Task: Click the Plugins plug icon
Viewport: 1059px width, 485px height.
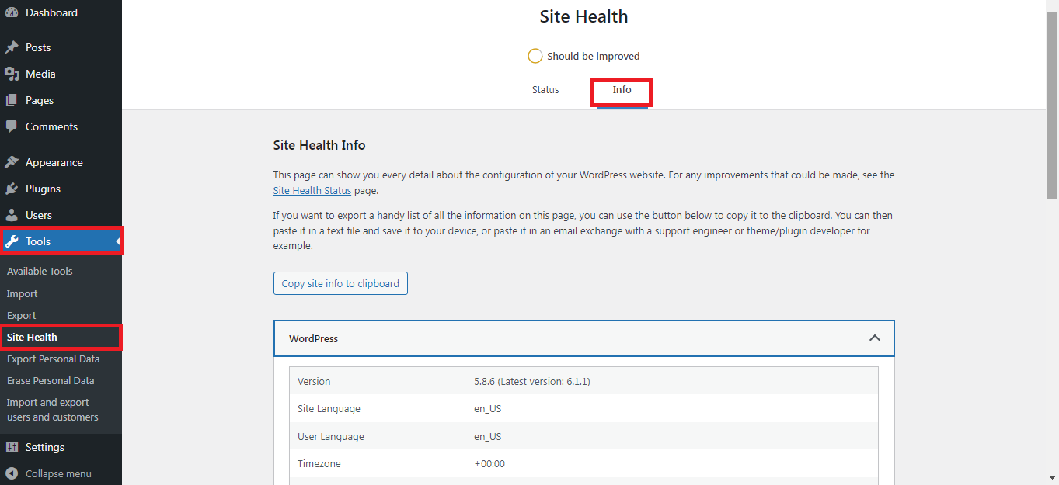Action: pos(12,189)
